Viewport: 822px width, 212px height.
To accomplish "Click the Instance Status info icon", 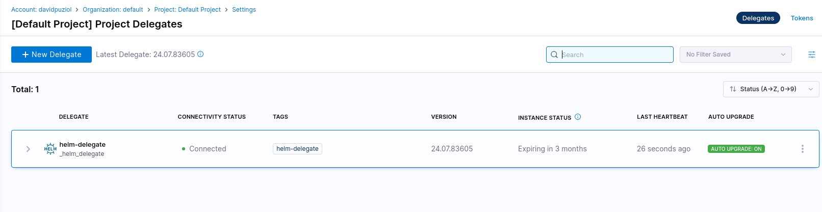I will pos(578,117).
